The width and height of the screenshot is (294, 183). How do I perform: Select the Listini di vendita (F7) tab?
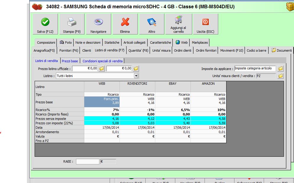click(x=109, y=50)
